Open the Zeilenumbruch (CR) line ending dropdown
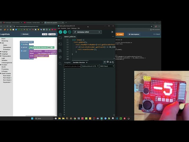The width and height of the screenshot is (189, 142). coord(90,66)
